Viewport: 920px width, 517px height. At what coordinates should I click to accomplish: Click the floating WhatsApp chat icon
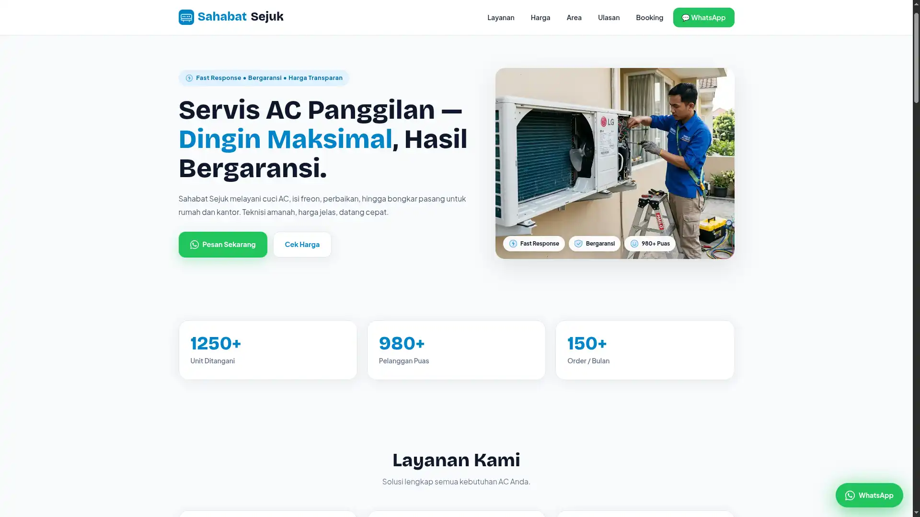click(x=850, y=495)
